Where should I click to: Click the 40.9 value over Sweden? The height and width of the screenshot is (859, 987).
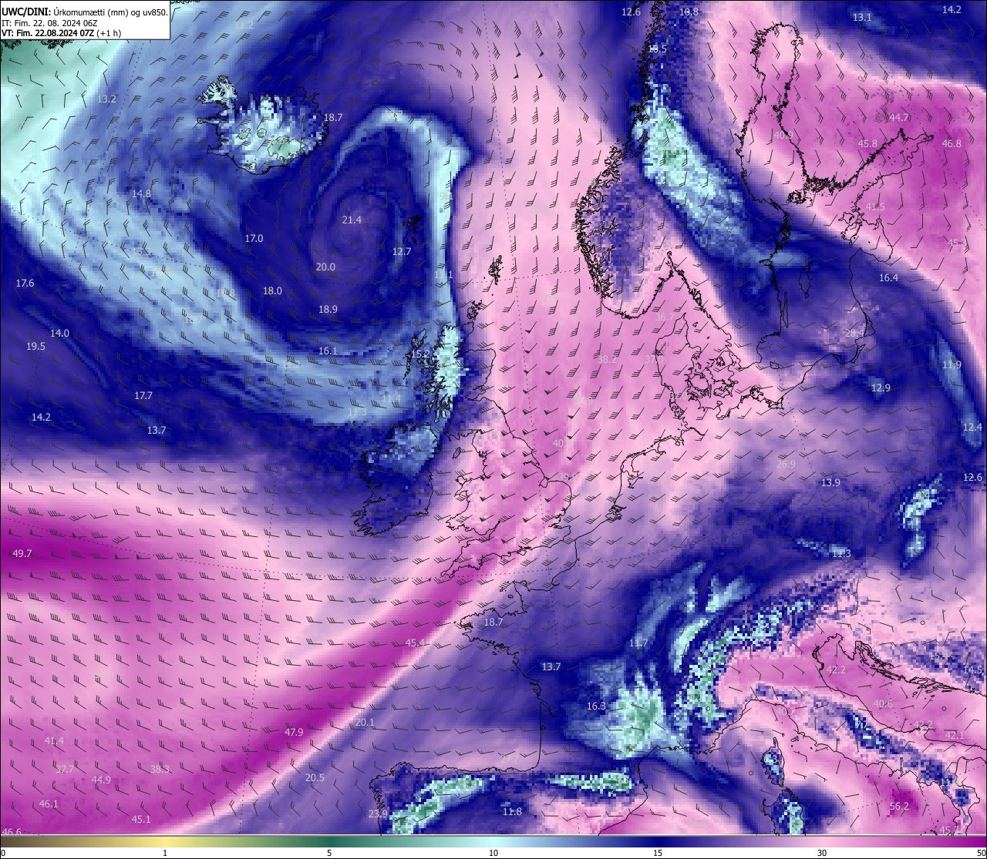click(x=783, y=135)
